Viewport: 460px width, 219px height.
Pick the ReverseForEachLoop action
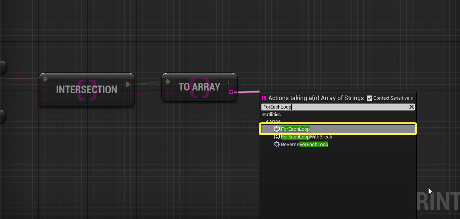[304, 145]
